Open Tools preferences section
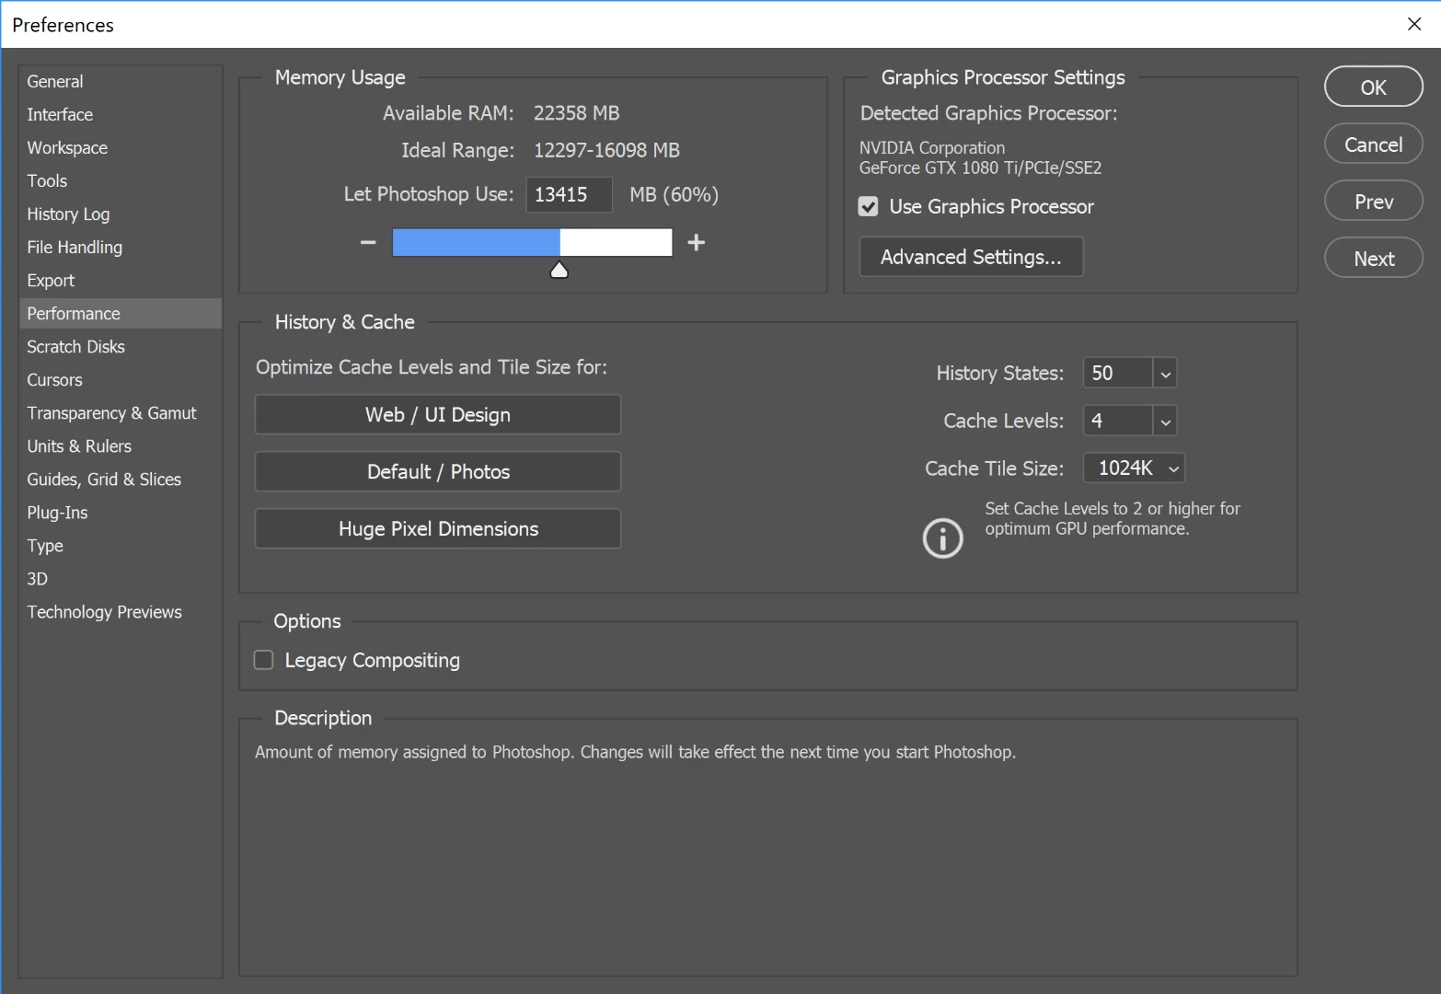 [x=121, y=180]
